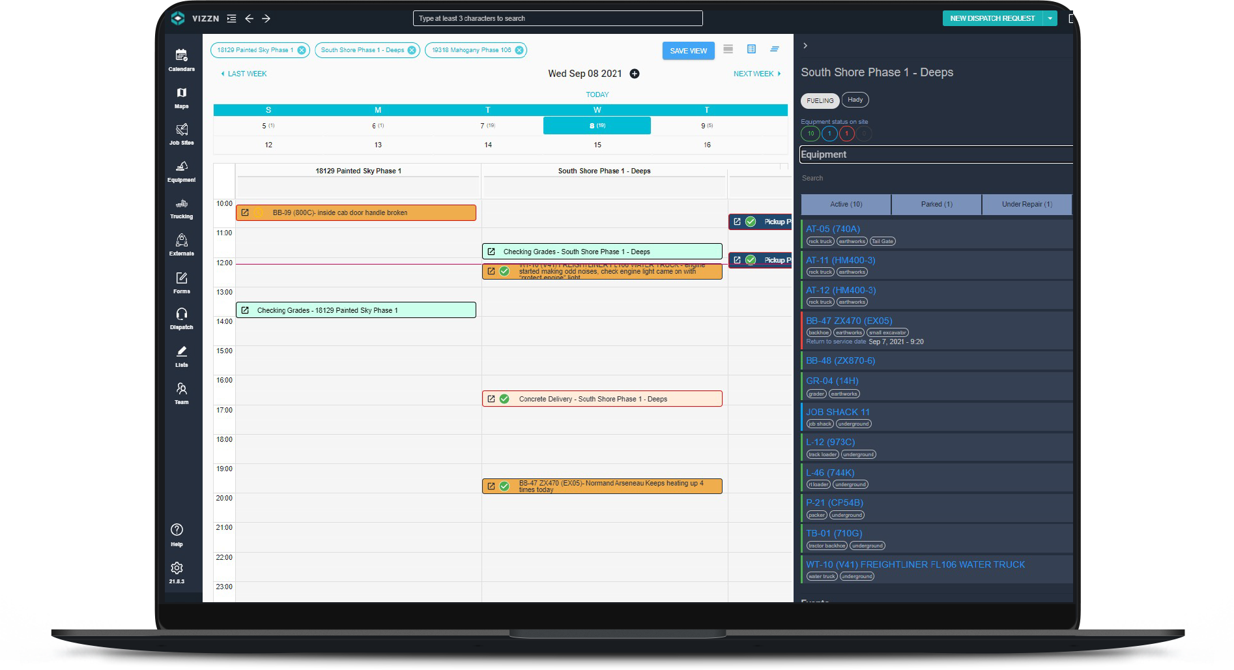This screenshot has width=1234, height=670.
Task: Go to the Job Sites section
Action: pos(181,130)
